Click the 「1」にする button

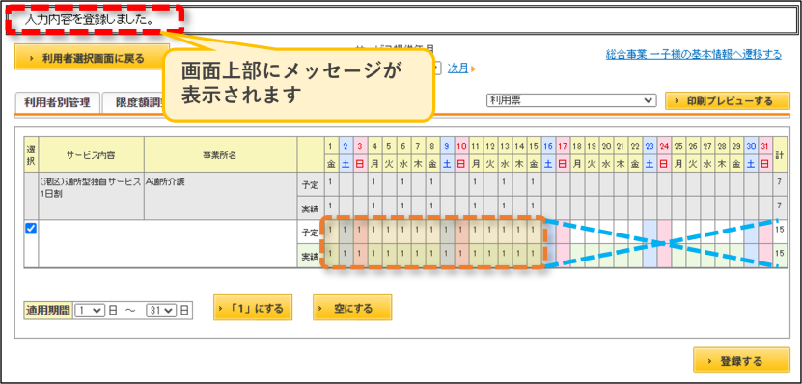(253, 308)
